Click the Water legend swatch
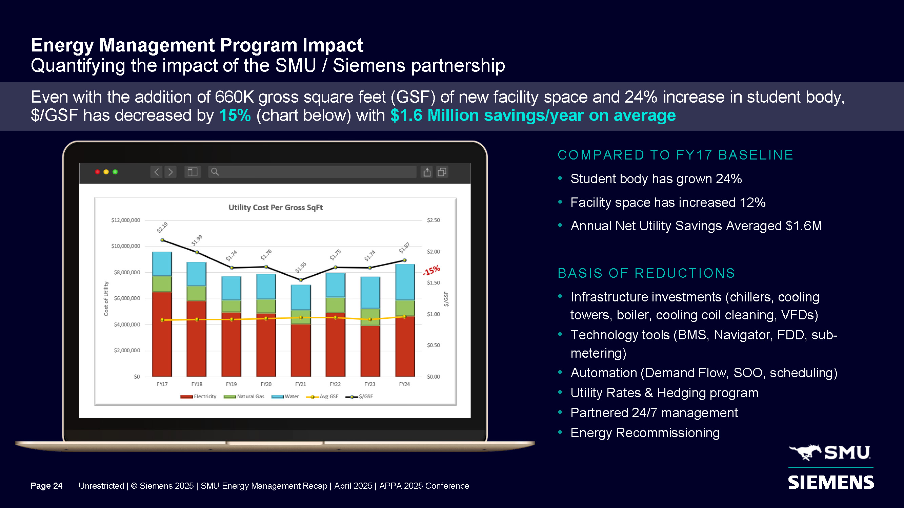Image resolution: width=904 pixels, height=508 pixels. coord(278,397)
